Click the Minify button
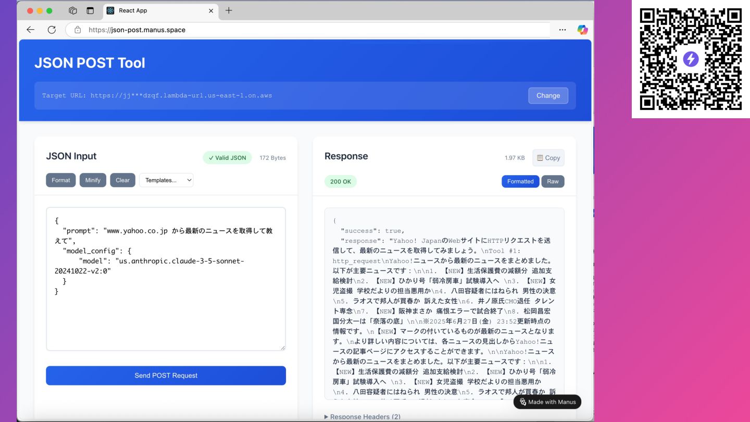The image size is (750, 422). 93,180
